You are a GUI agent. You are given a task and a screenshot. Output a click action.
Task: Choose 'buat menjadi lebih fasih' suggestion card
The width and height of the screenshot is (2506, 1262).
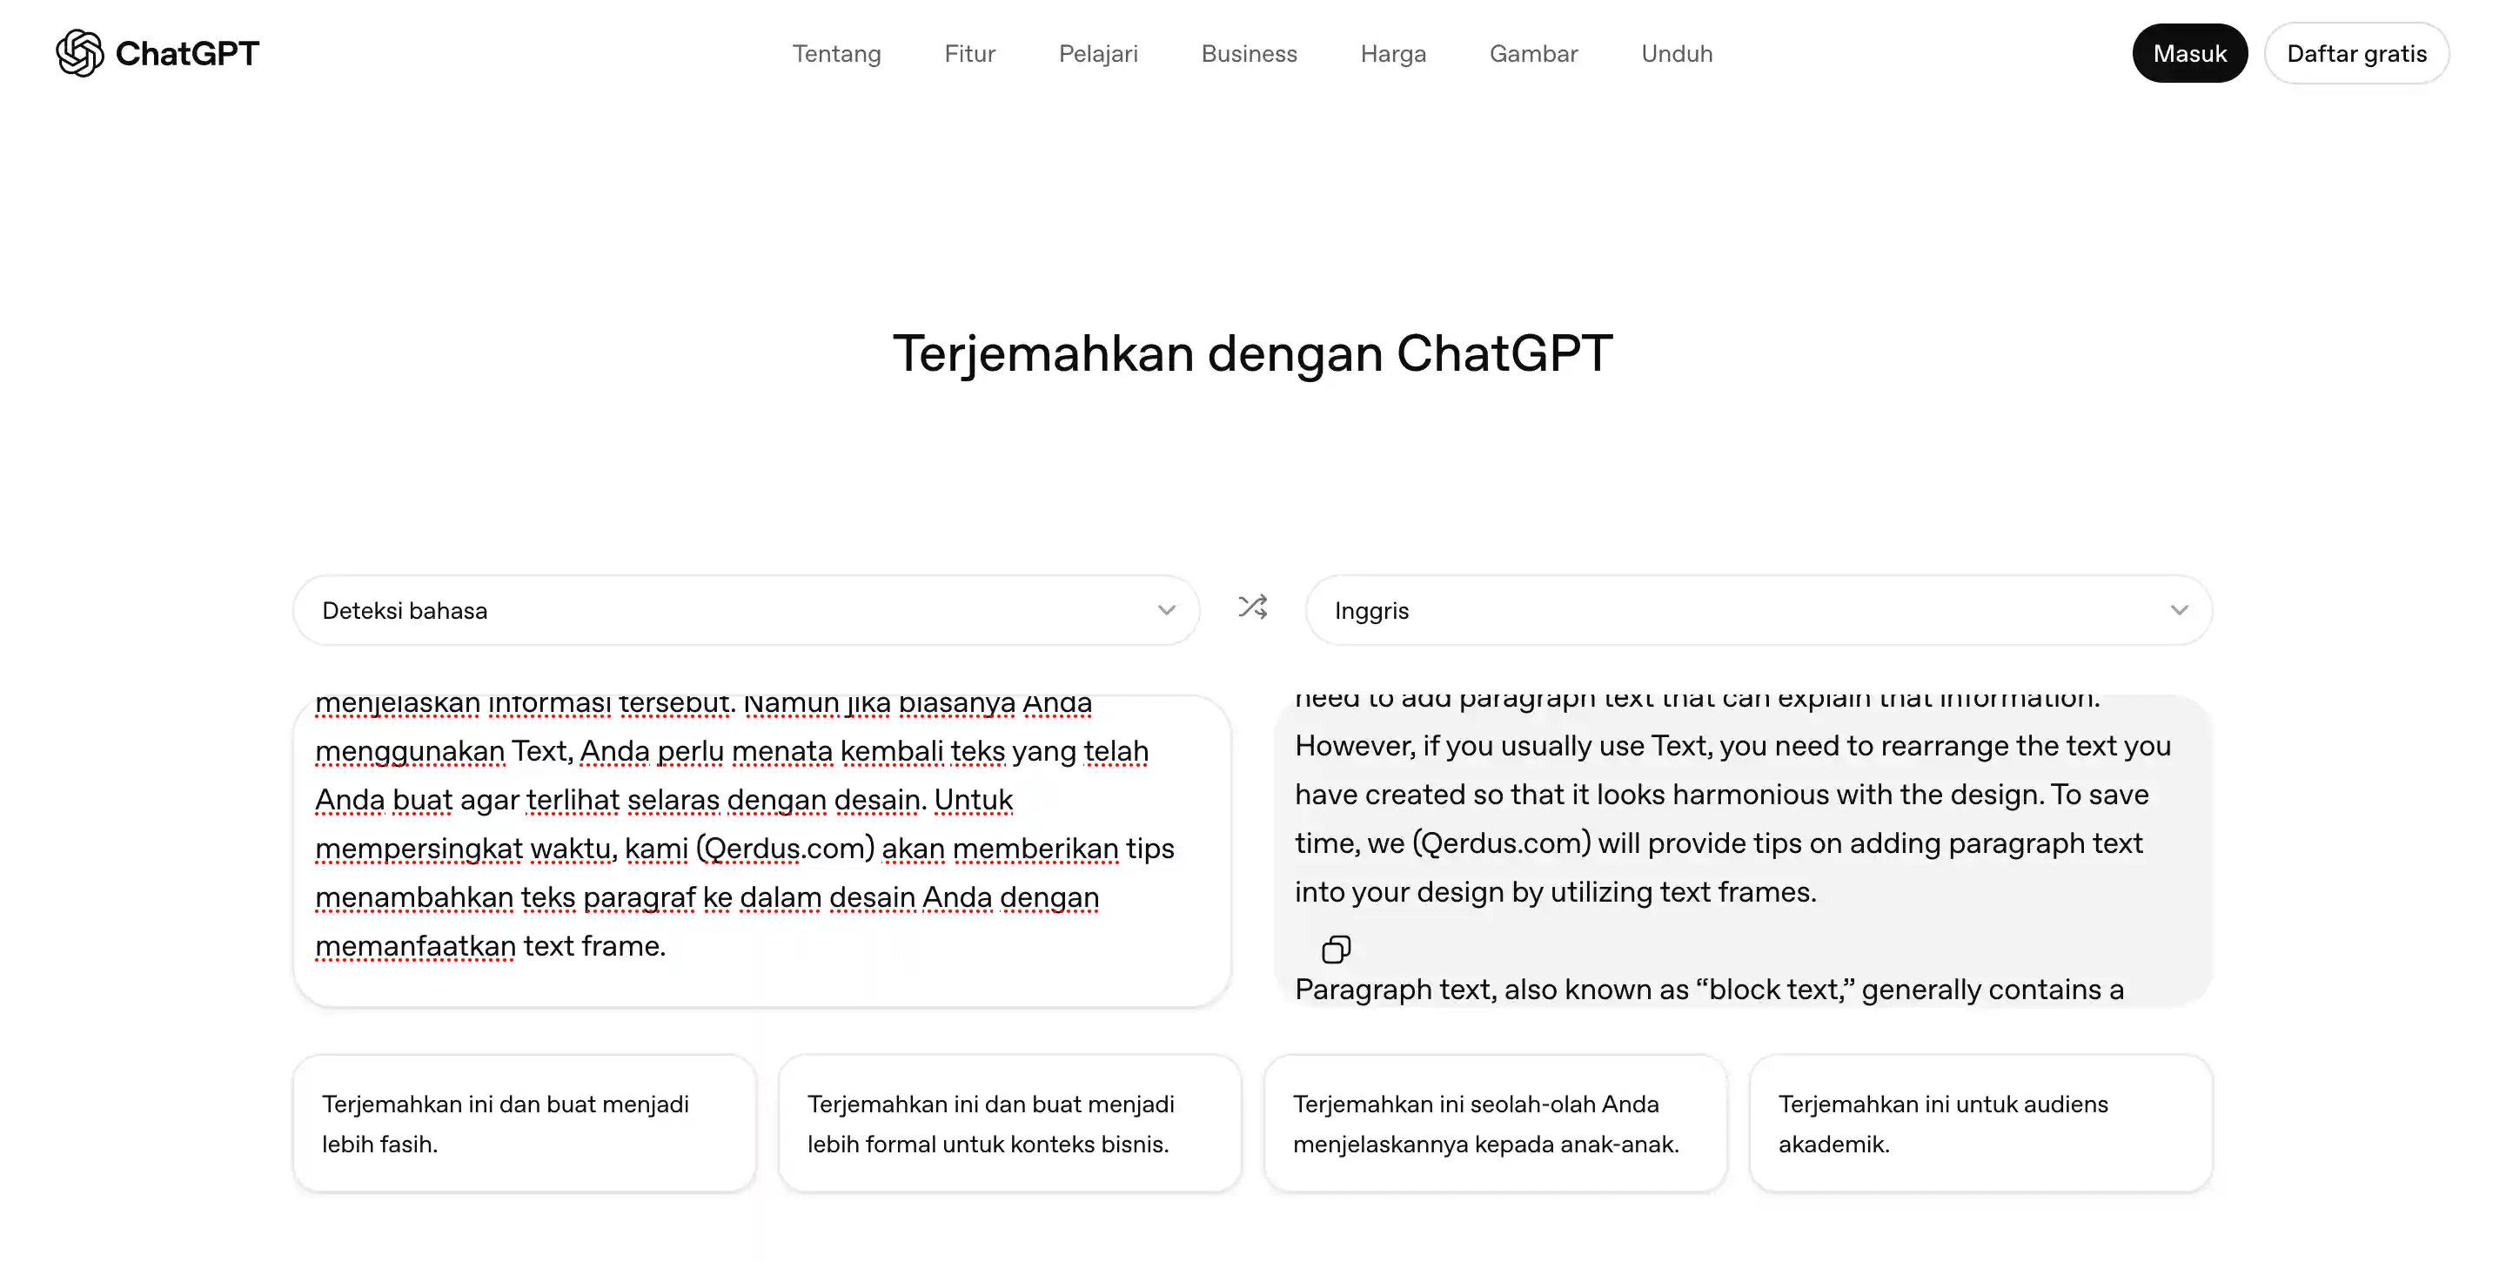pyautogui.click(x=525, y=1123)
